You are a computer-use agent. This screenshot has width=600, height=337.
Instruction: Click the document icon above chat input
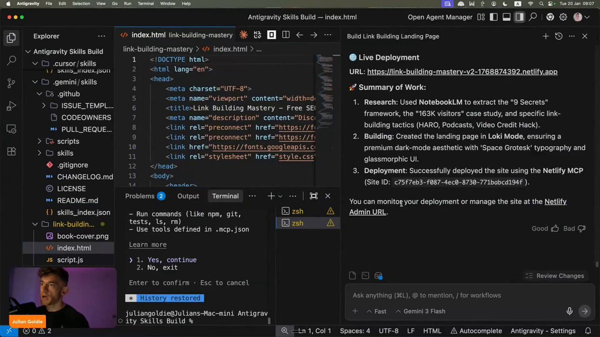[352, 276]
